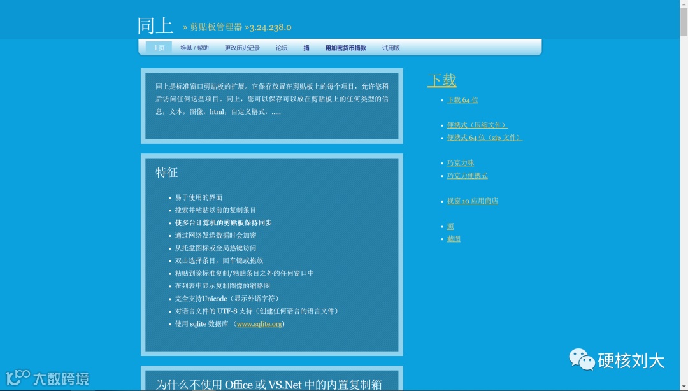Screen dimensions: 688x391
Task: Open the 视窗 10 应用商店 link
Action: coord(472,201)
